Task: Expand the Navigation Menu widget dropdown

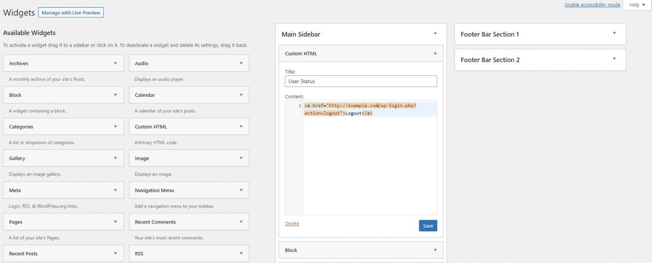Action: 241,190
